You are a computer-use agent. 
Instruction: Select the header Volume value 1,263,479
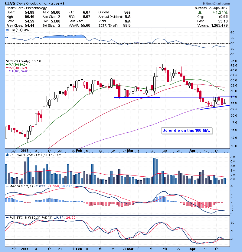coord(219,26)
